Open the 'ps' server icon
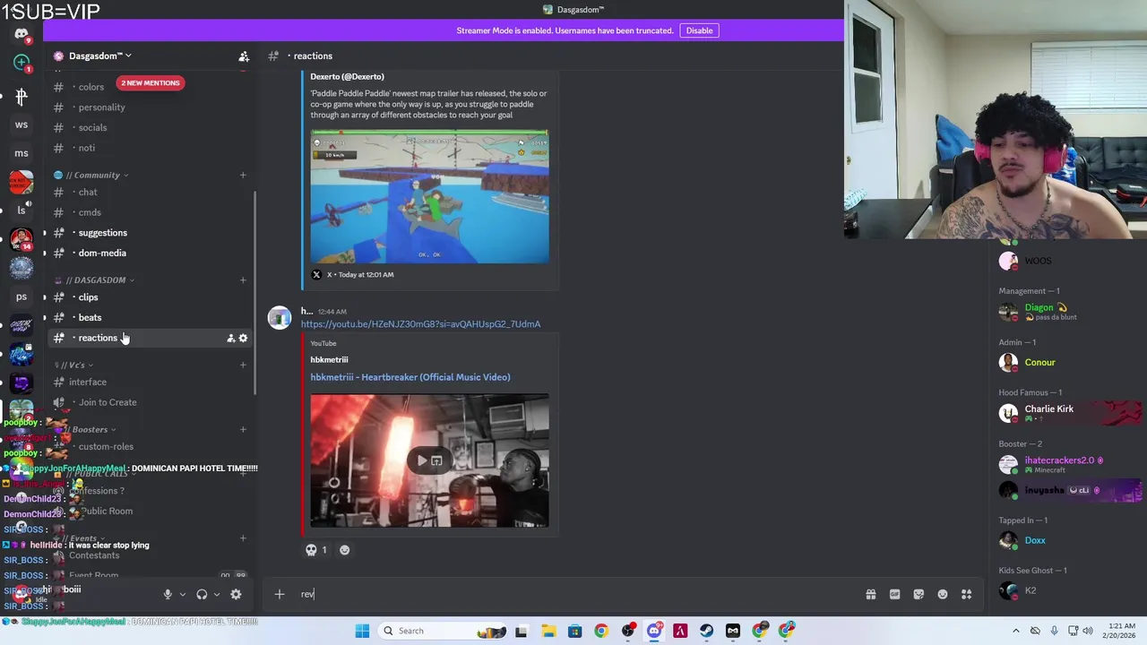 pyautogui.click(x=22, y=297)
